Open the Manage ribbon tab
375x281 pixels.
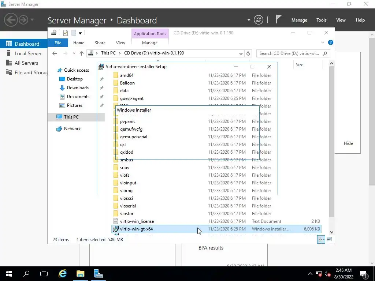pyautogui.click(x=150, y=43)
